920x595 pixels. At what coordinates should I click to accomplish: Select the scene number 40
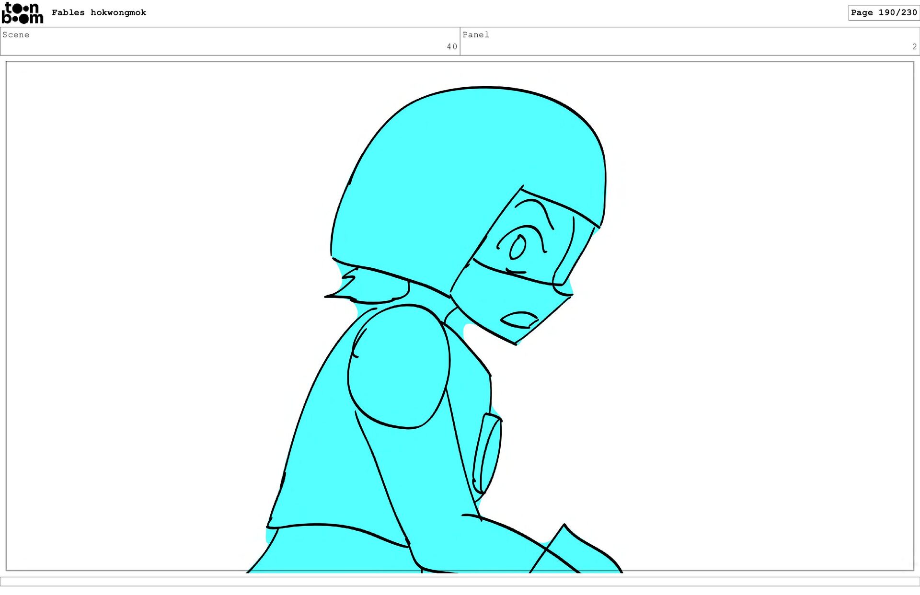pyautogui.click(x=451, y=46)
